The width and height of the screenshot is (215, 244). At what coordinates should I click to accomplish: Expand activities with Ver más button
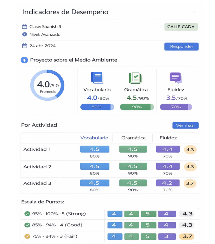185,125
